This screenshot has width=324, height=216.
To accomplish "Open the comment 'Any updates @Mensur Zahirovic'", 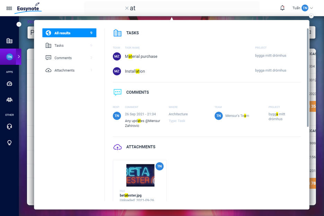I will click(x=142, y=123).
